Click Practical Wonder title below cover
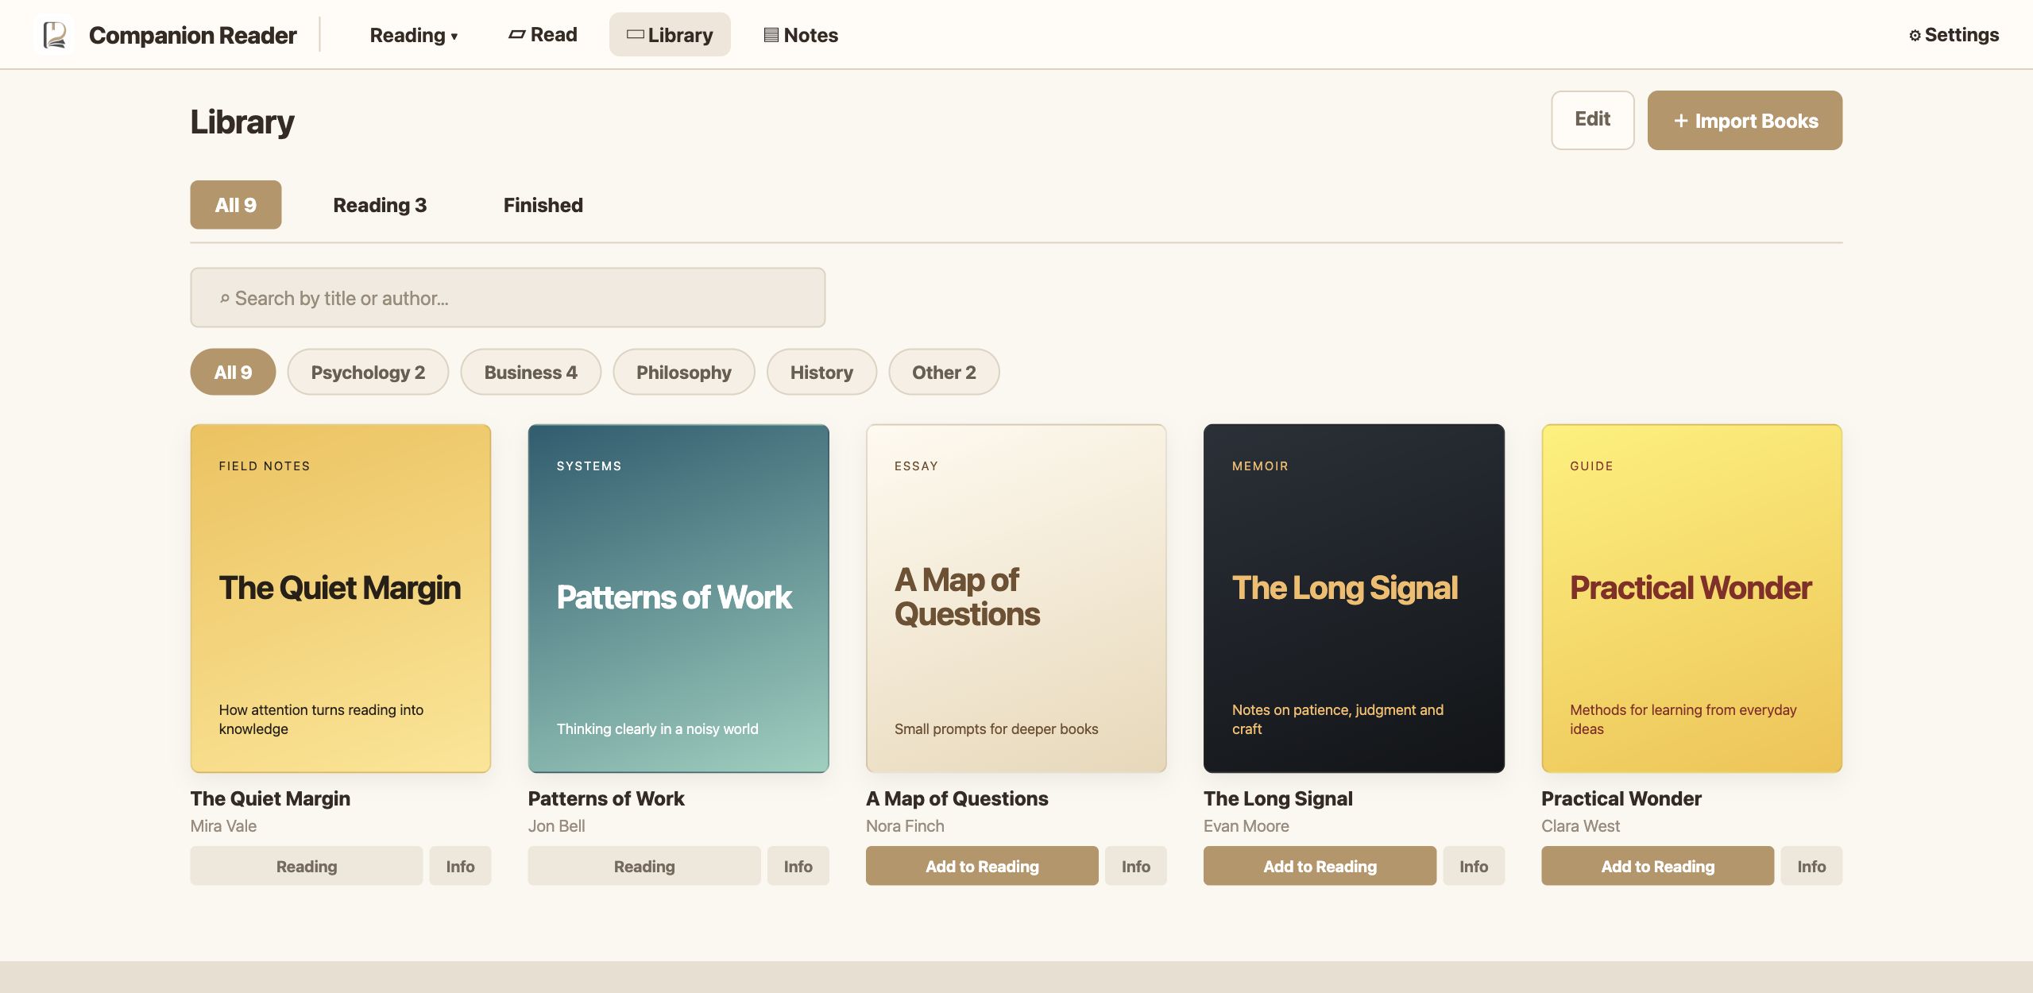Viewport: 2033px width, 993px height. 1621,798
